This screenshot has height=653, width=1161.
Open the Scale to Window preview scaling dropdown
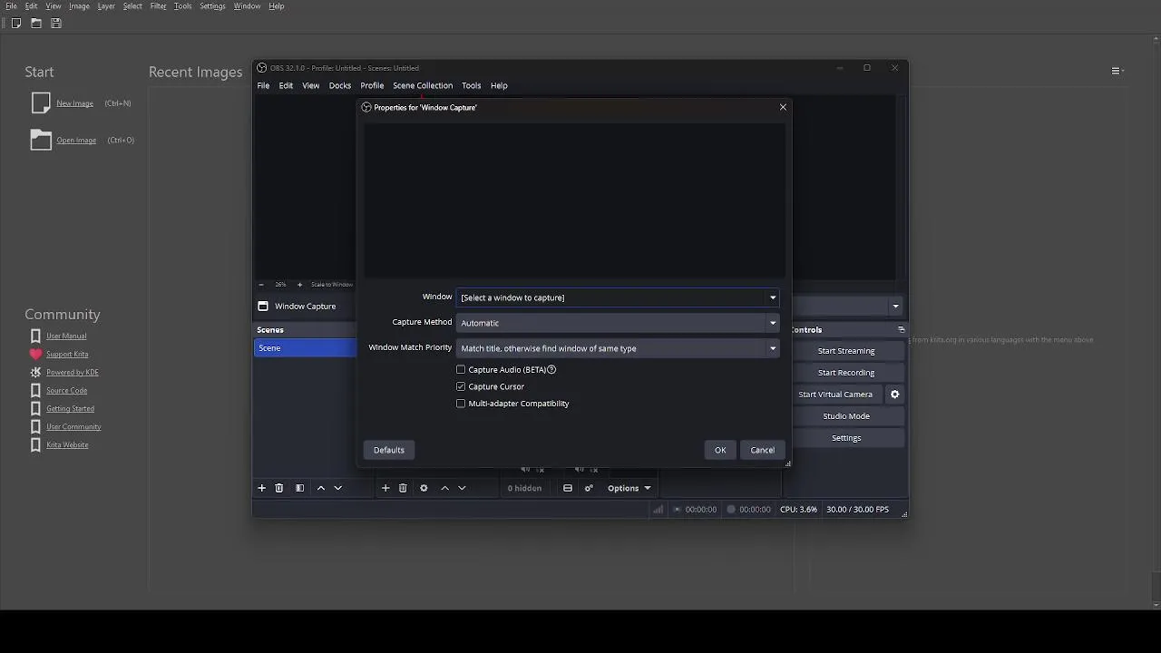coord(332,285)
